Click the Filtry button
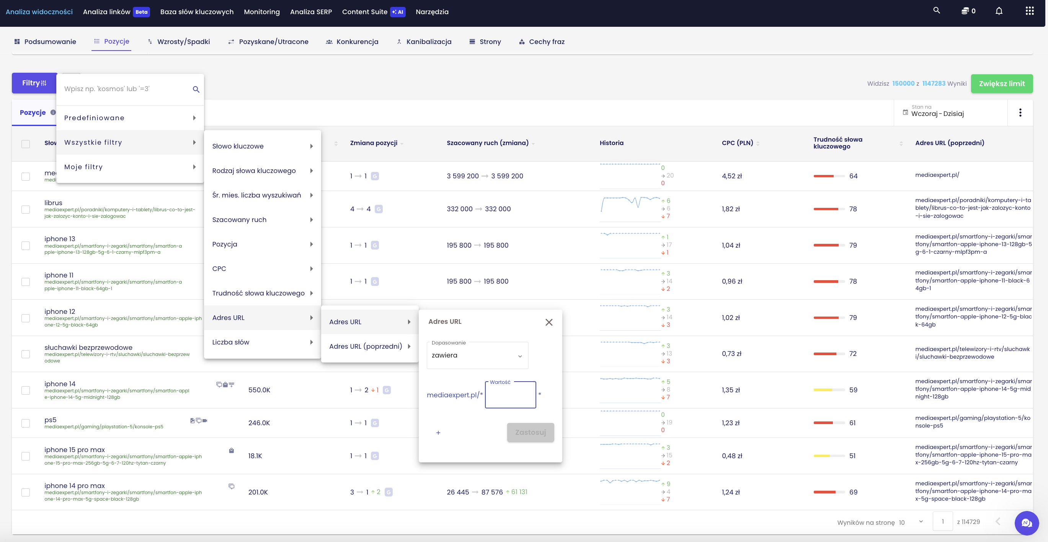Screen dimensions: 1048x542 (34, 83)
